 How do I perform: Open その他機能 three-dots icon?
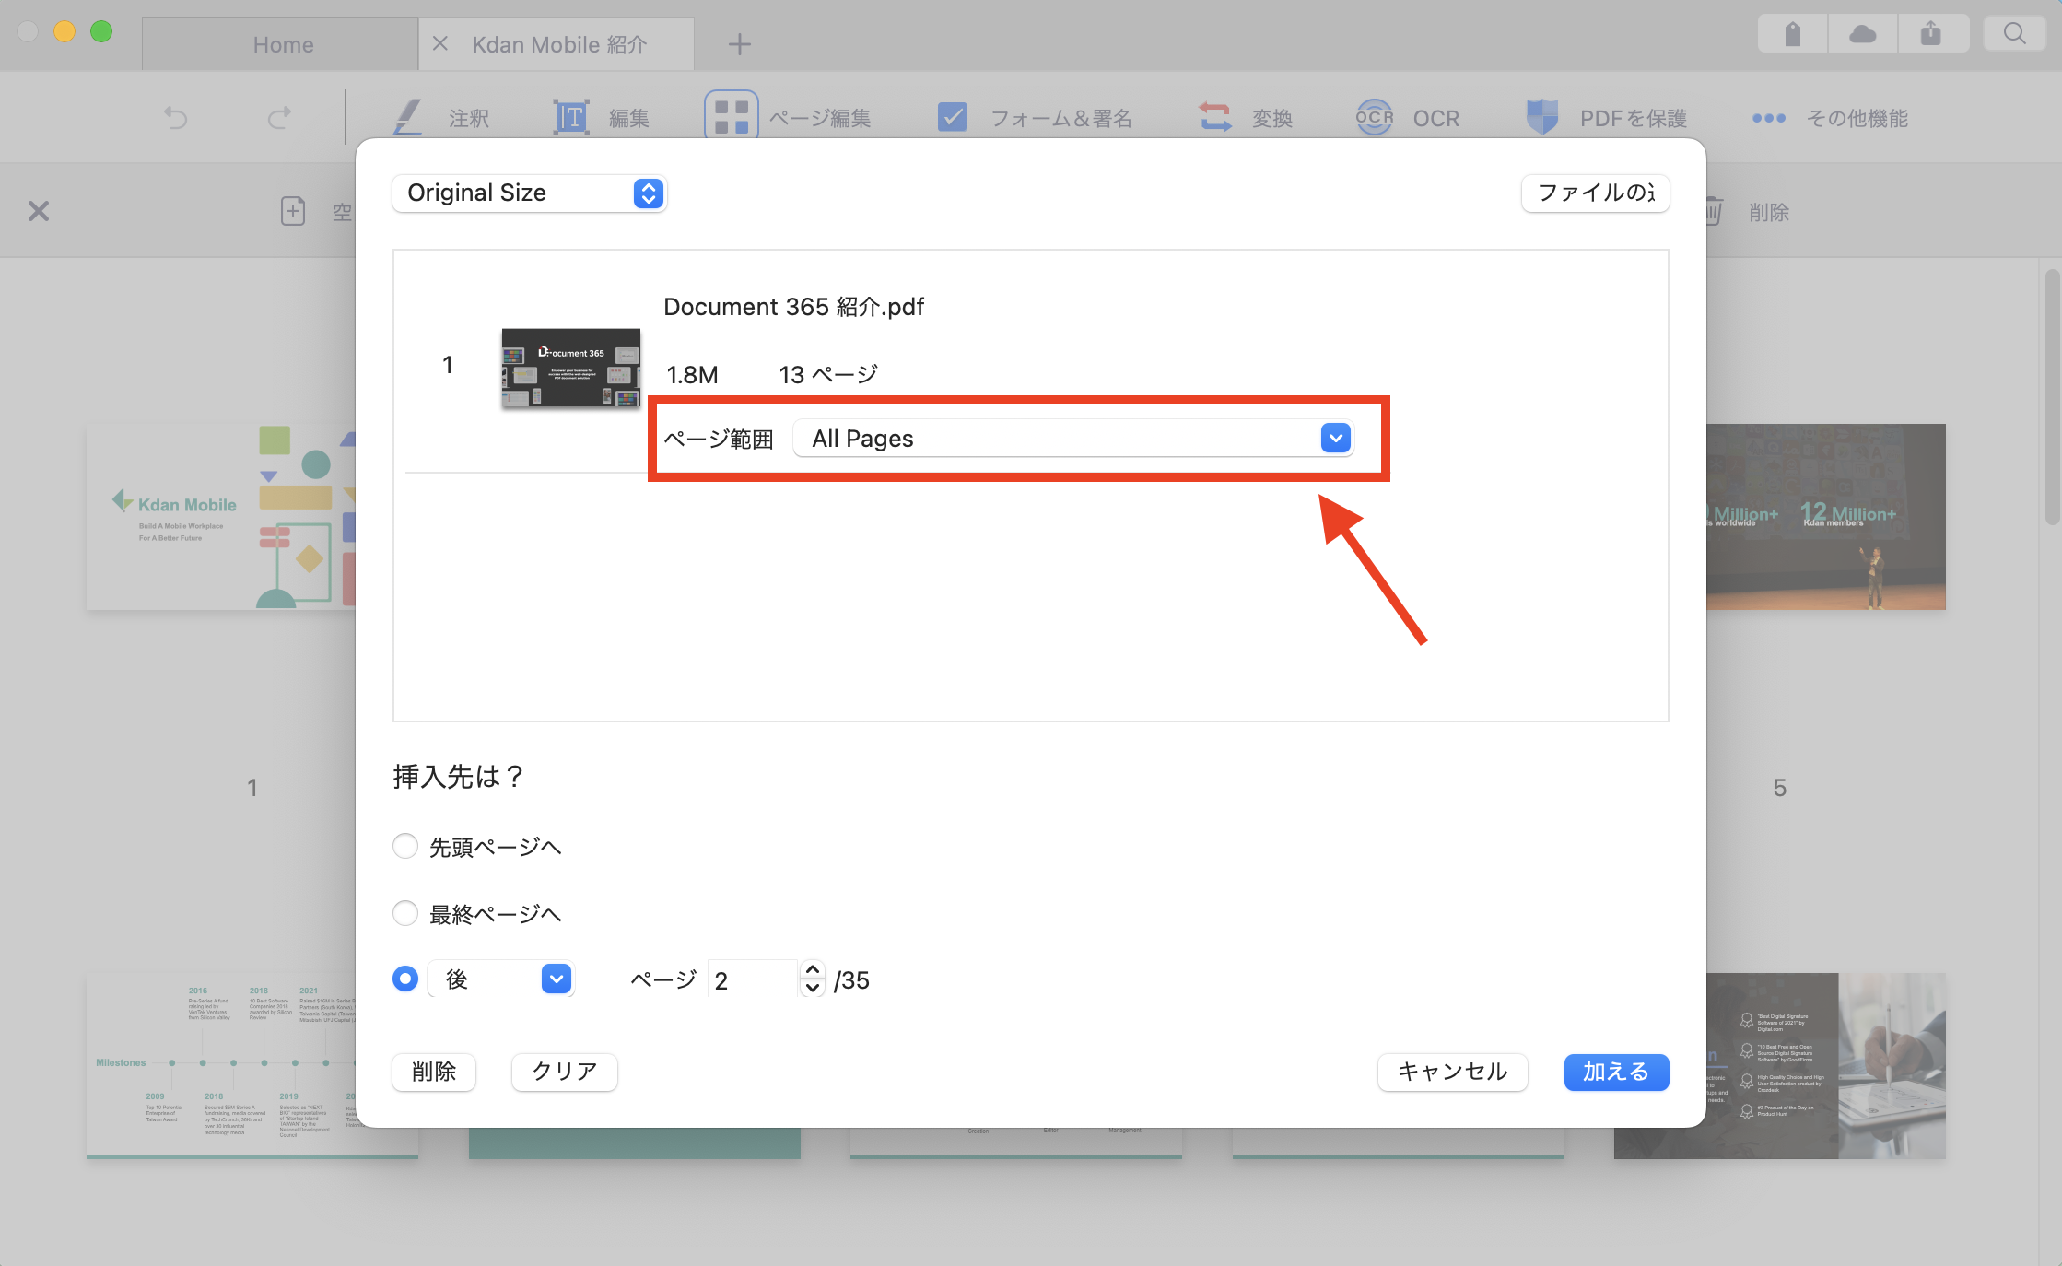pyautogui.click(x=1768, y=118)
